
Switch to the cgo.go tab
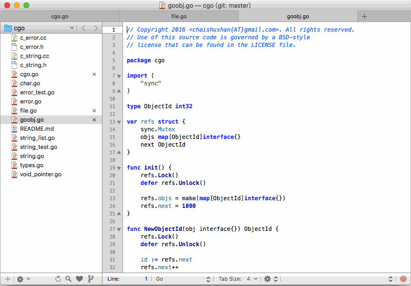point(60,17)
